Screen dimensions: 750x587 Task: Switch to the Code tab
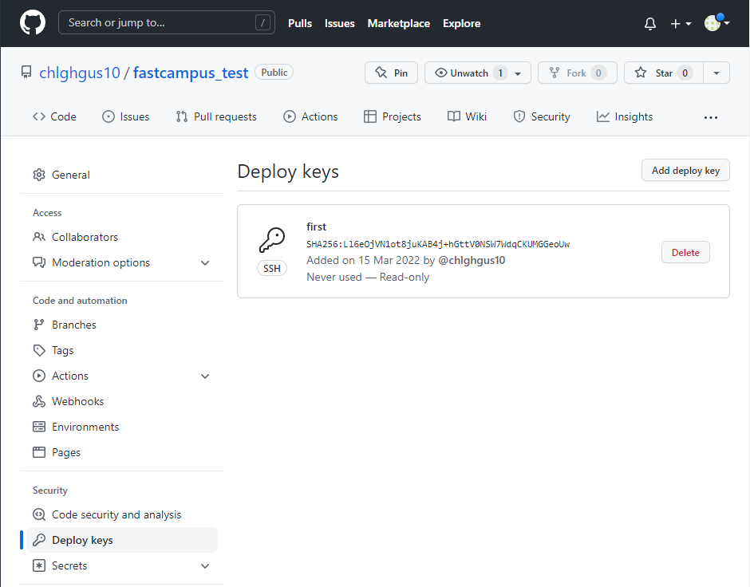coord(54,116)
